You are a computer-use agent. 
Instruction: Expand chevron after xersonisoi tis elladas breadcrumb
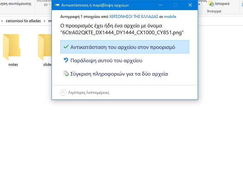click(x=44, y=21)
